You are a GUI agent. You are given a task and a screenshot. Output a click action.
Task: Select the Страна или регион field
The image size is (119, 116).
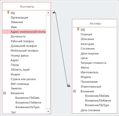tap(23, 79)
